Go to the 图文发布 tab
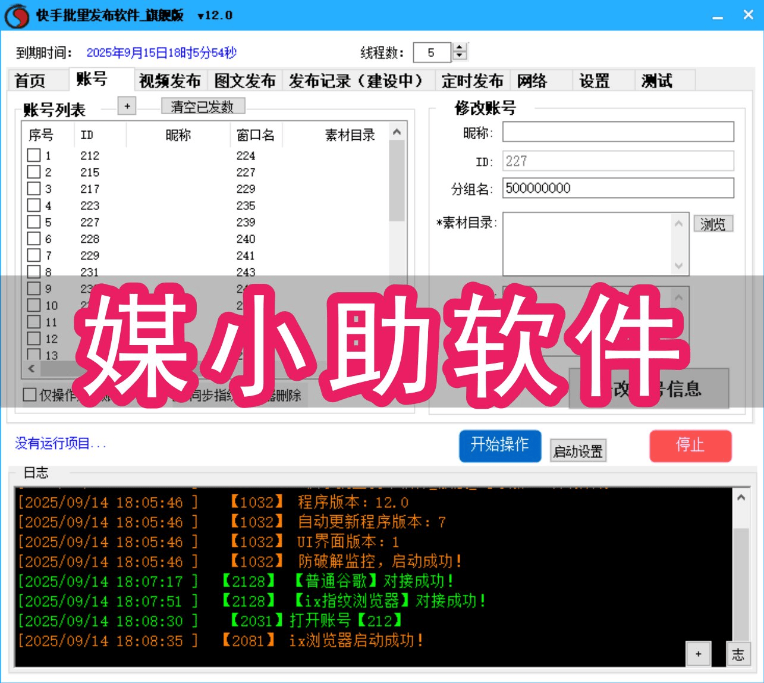 pyautogui.click(x=245, y=81)
